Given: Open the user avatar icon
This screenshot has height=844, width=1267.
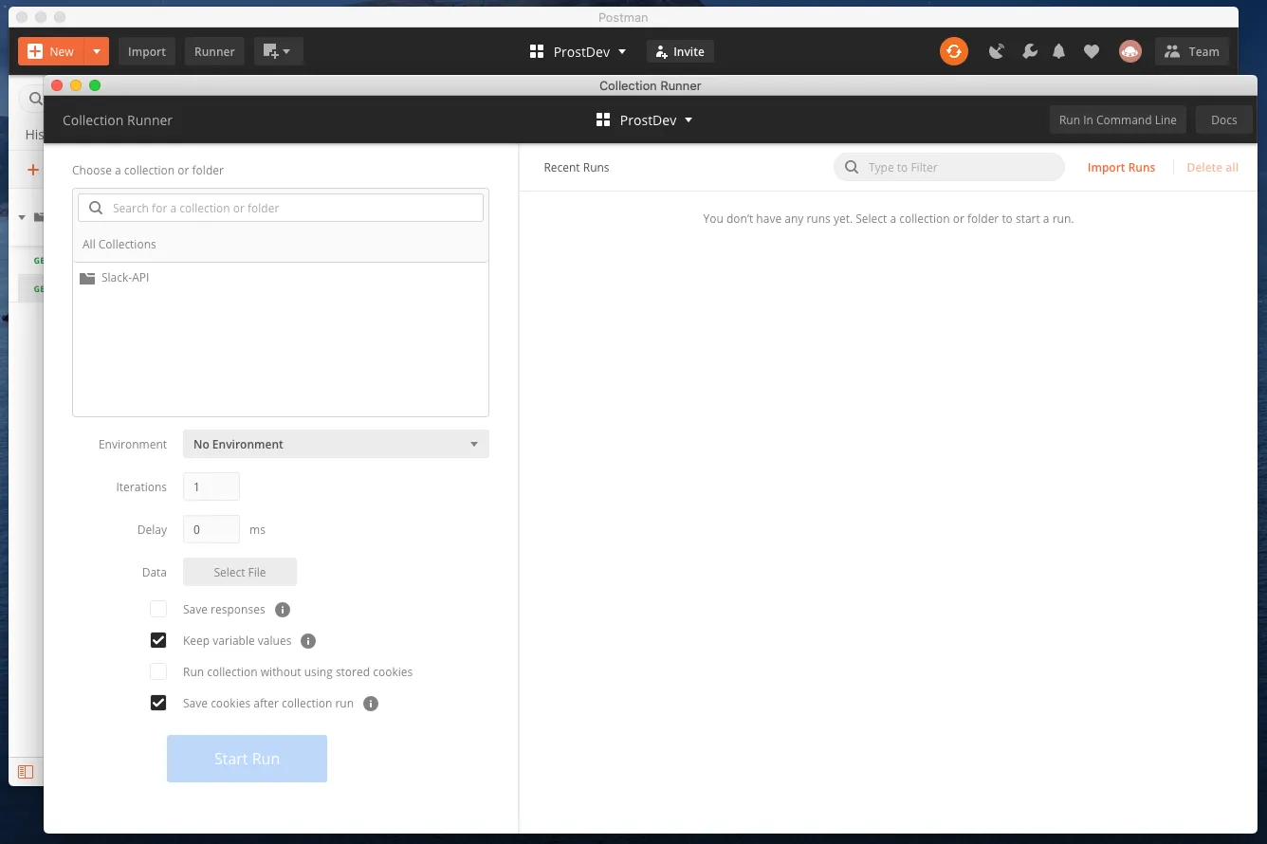Looking at the screenshot, I should coord(1129,51).
